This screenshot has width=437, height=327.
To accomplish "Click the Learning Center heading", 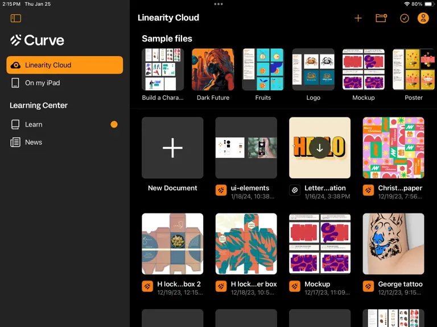I will [39, 106].
